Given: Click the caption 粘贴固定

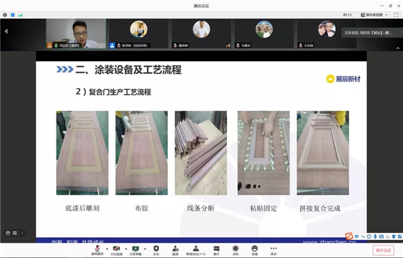Looking at the screenshot, I should click(x=263, y=208).
